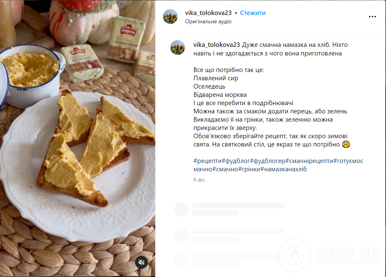Click the OBOZ.UA watermark logo

(x=329, y=256)
